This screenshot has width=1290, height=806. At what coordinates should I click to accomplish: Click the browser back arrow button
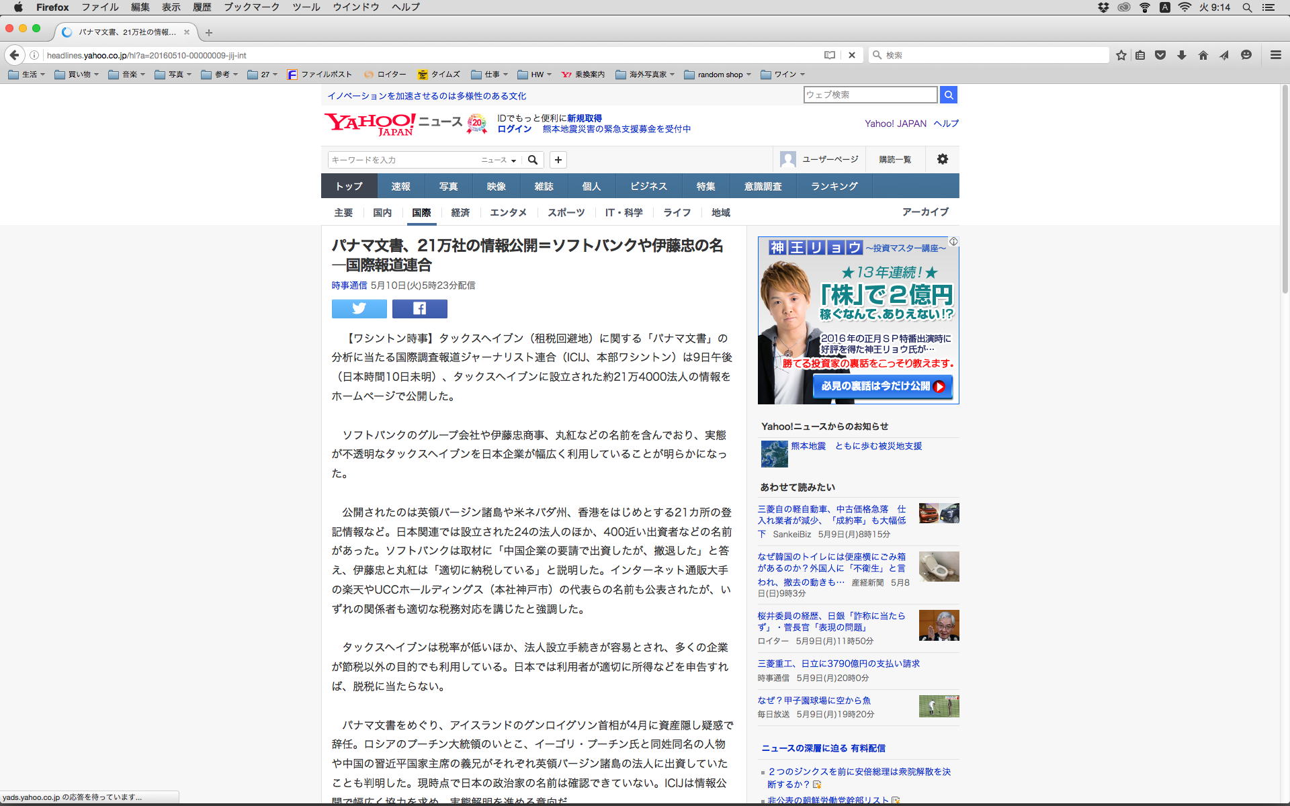tap(14, 55)
